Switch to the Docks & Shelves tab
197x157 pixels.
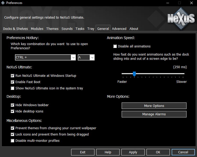[x=16, y=29]
